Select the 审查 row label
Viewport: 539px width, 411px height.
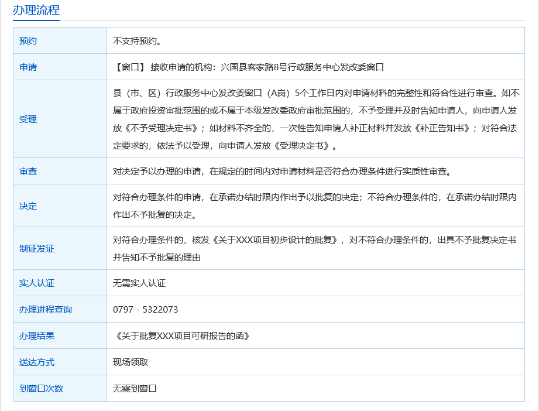(x=28, y=172)
